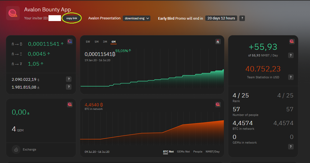Click the Avalon Bounty App title
The width and height of the screenshot is (310, 163).
point(47,10)
